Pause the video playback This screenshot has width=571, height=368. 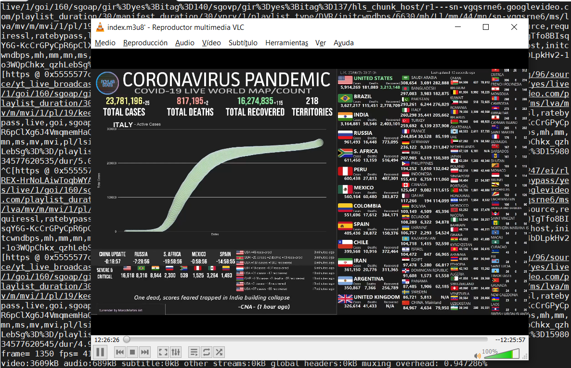pos(100,352)
